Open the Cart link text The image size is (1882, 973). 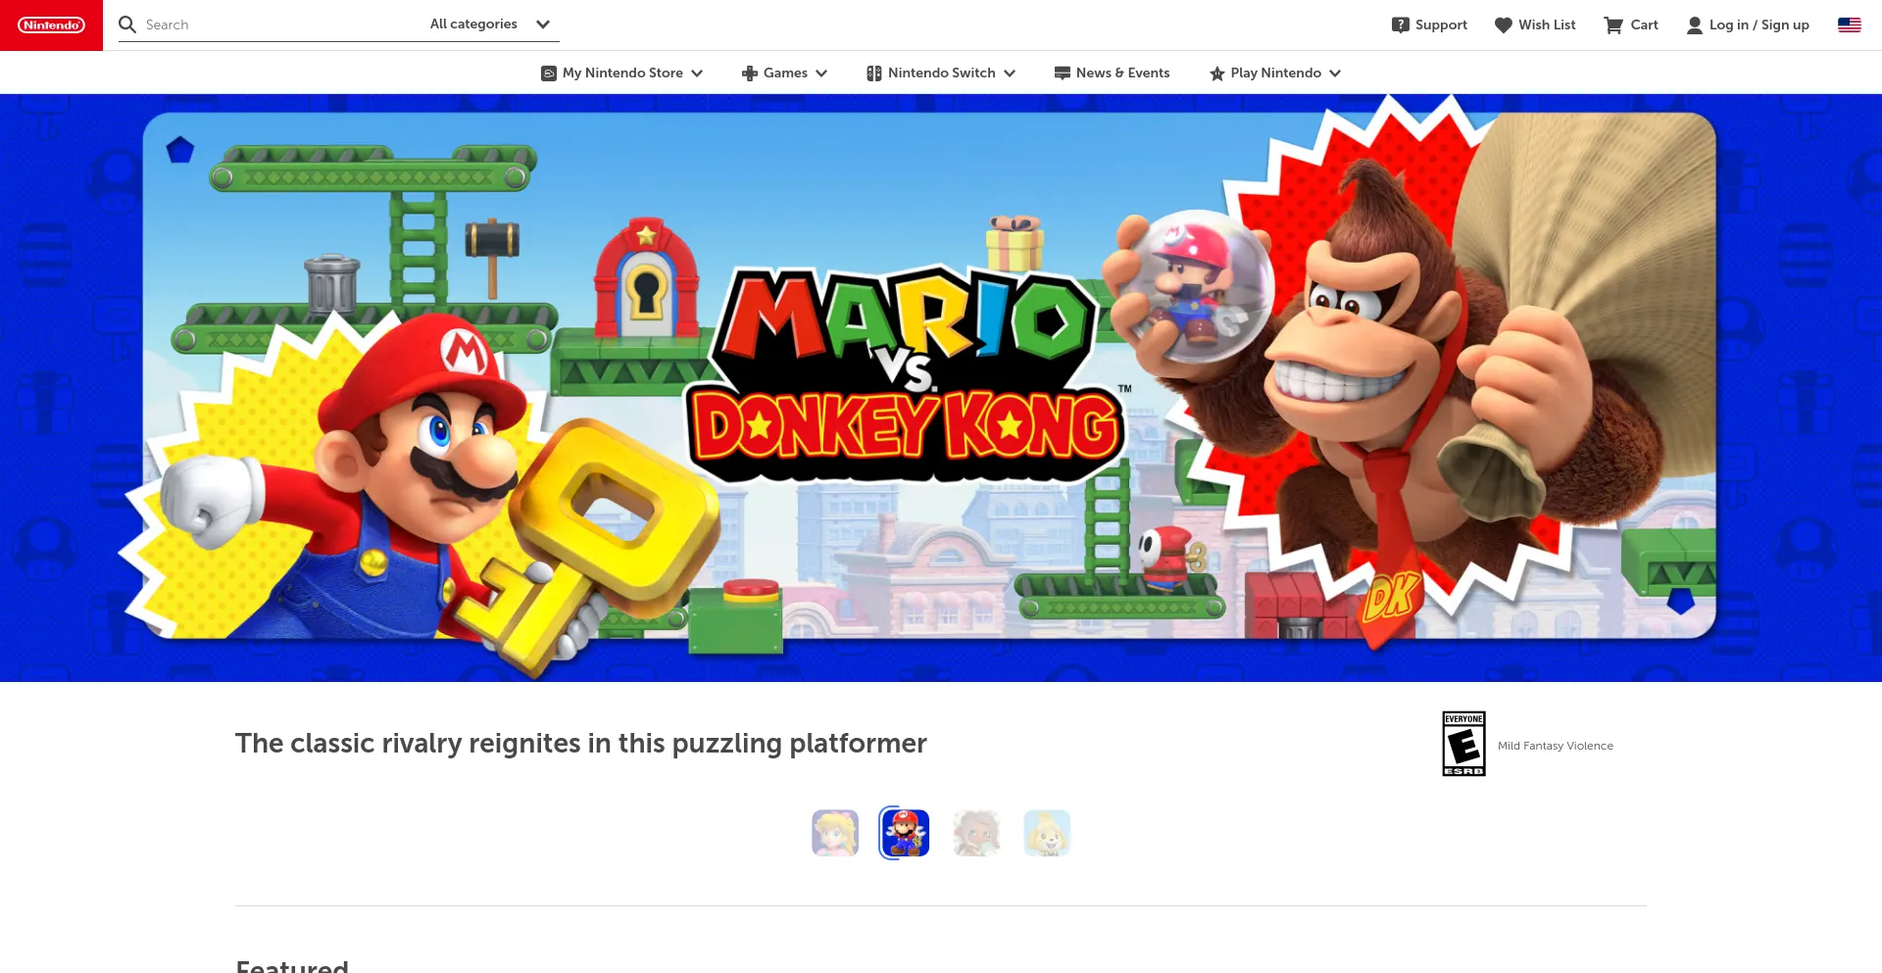pos(1644,25)
